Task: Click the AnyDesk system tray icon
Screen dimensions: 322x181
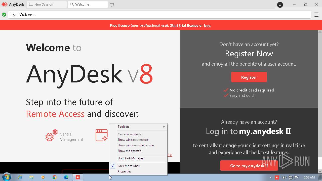Action: click(277, 177)
